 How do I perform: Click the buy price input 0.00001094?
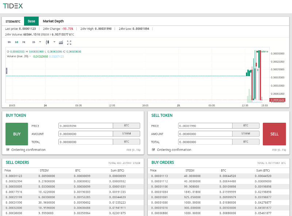[86, 126]
